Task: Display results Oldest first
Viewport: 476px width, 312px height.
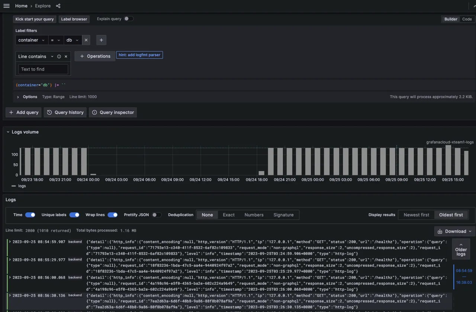Action: coord(451,215)
